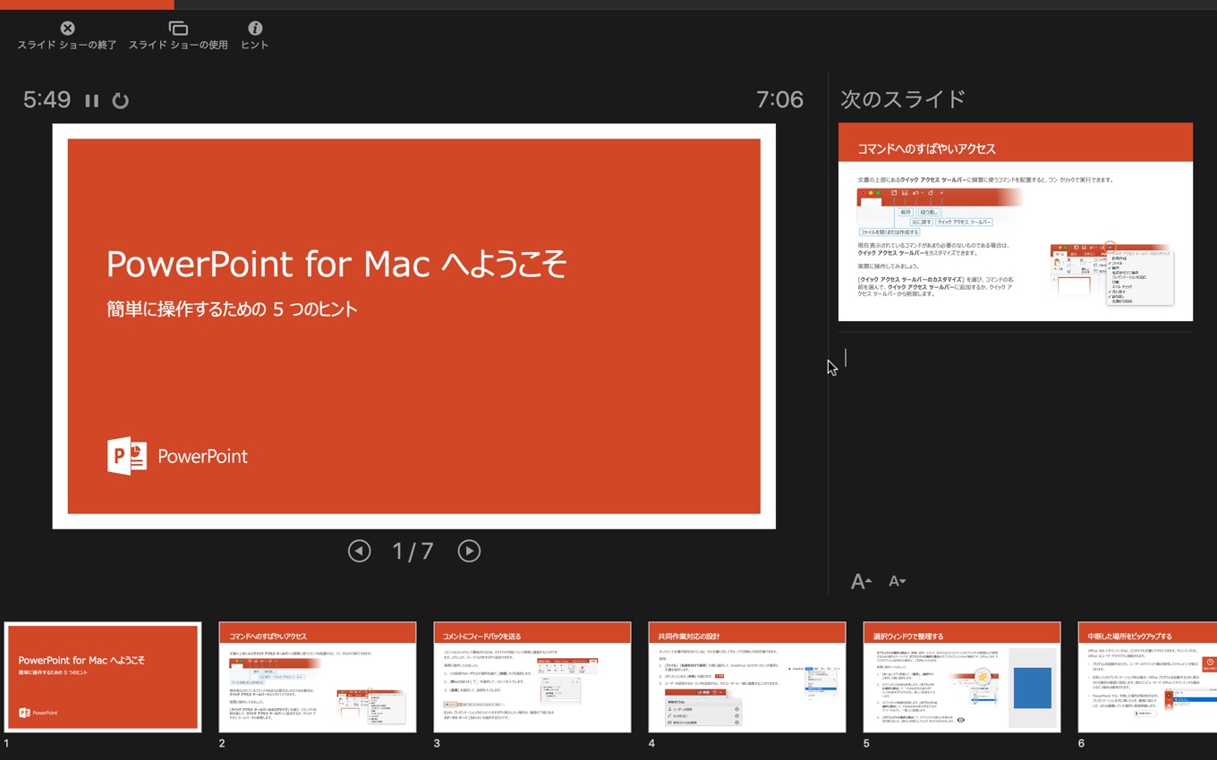End the slide show
Image resolution: width=1217 pixels, height=760 pixels.
click(x=67, y=36)
